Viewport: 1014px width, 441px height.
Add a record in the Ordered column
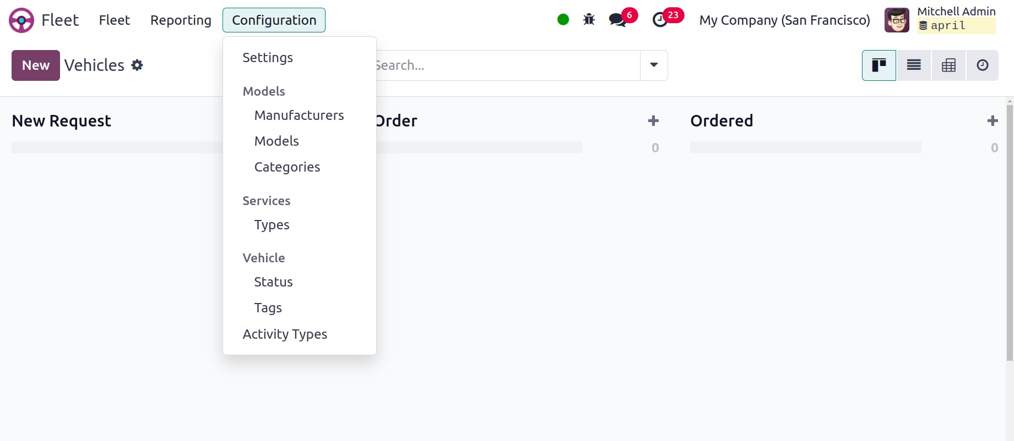tap(993, 121)
